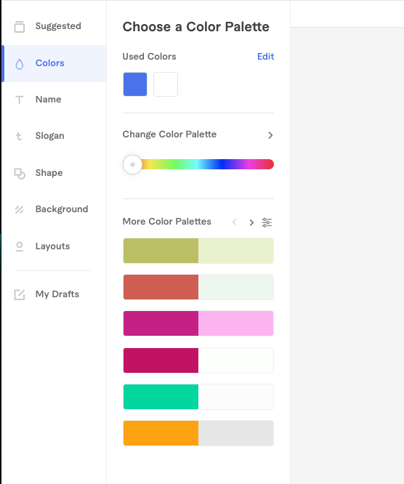Click the My Drafts edit icon
The height and width of the screenshot is (484, 404).
pos(20,294)
